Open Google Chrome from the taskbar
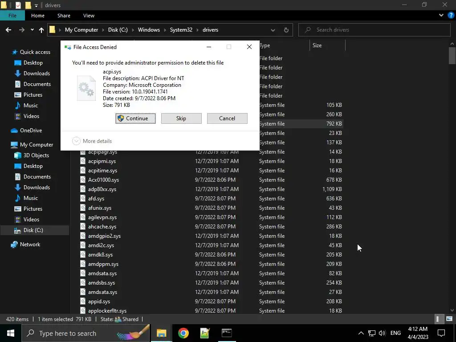The image size is (456, 342). click(x=183, y=333)
